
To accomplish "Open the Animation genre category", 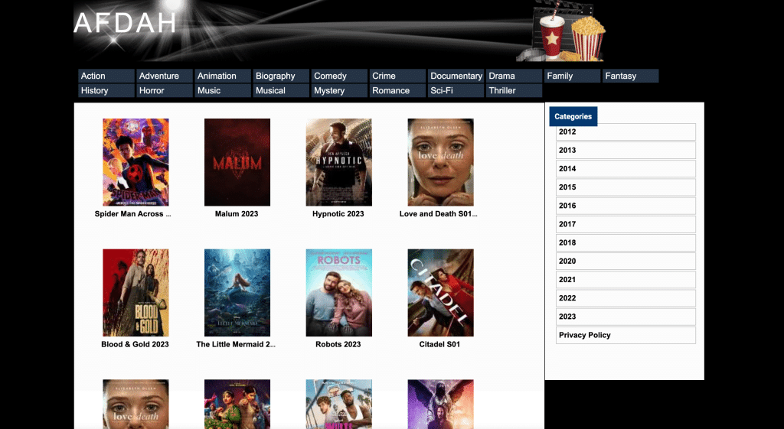I will coord(222,76).
